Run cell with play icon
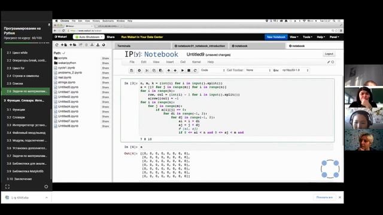The image size is (383, 215). click(183, 70)
